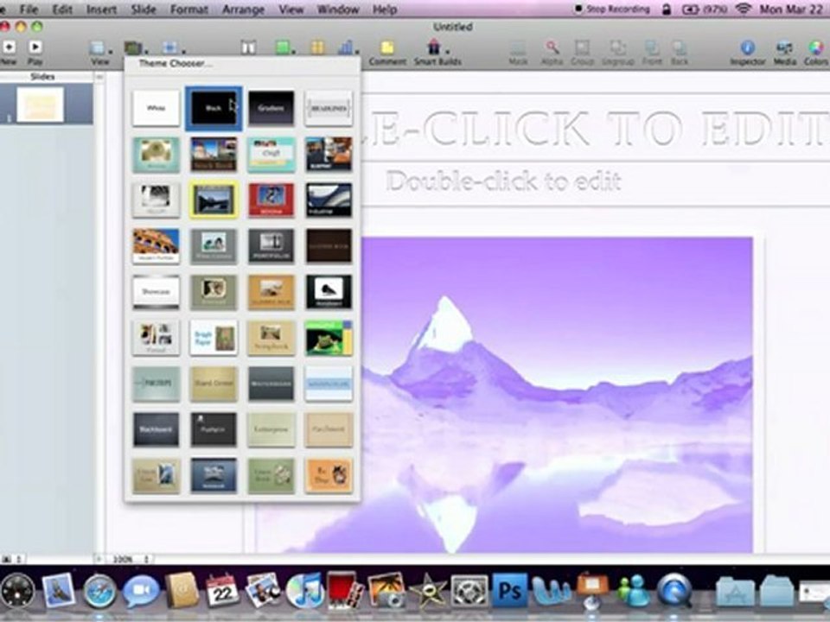Select the Blackboard theme
The height and width of the screenshot is (622, 830).
156,429
